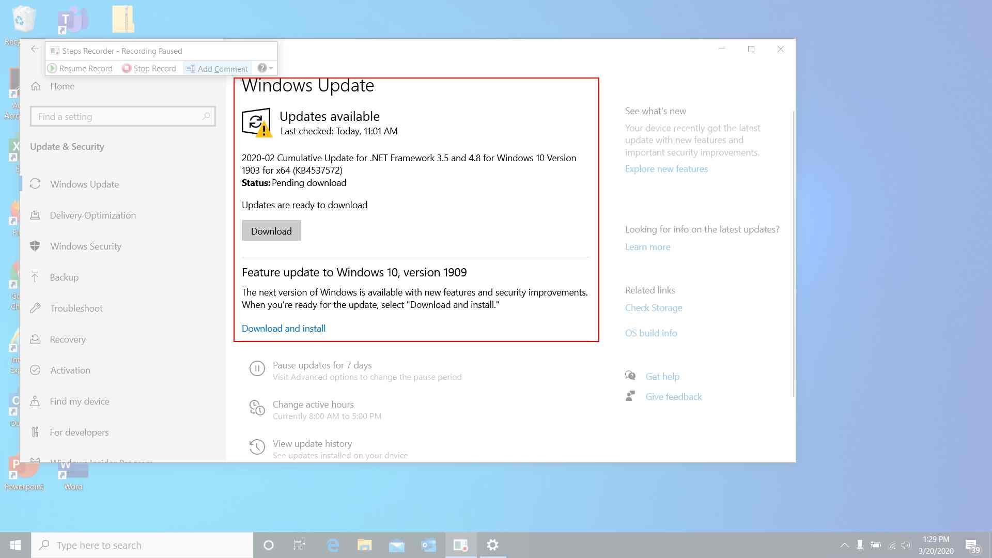Viewport: 992px width, 558px height.
Task: Open Task View from the taskbar
Action: [300, 545]
